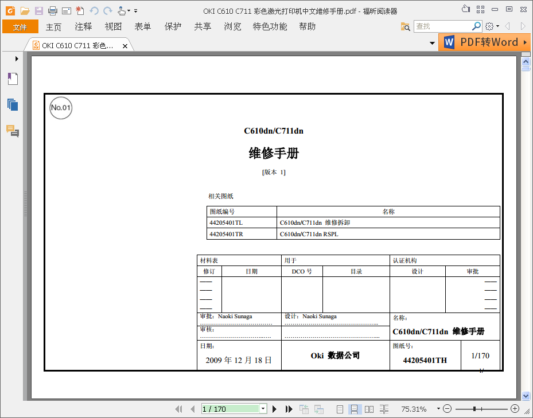Open the Comments panel in the sidebar
This screenshot has height=418, width=533.
tap(13, 131)
